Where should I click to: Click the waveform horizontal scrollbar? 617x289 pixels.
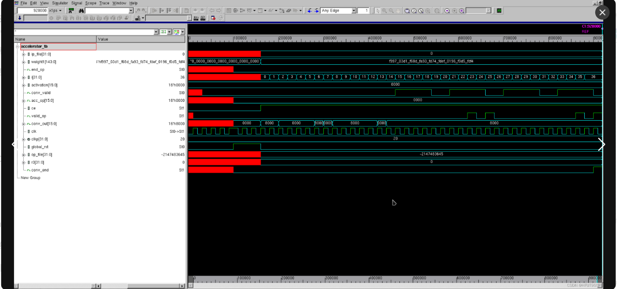395,286
